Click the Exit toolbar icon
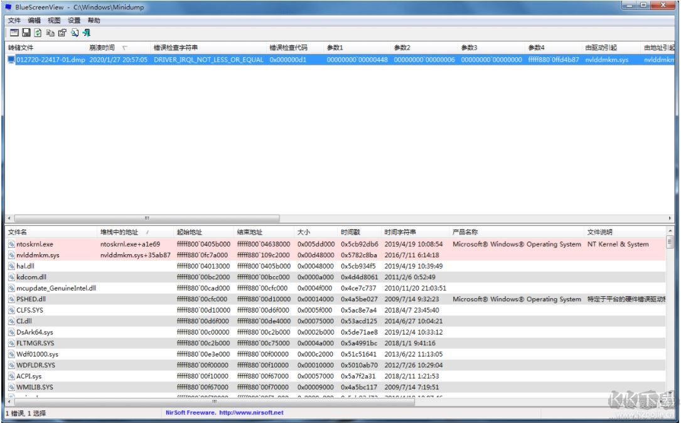This screenshot has width=681, height=423. click(x=86, y=33)
